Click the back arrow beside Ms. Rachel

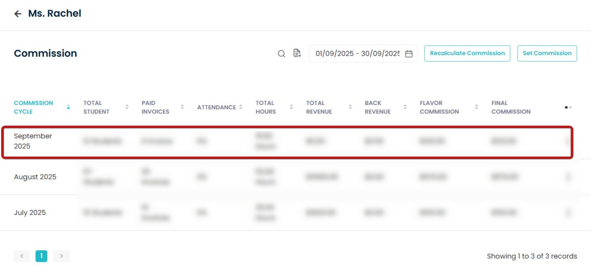(x=18, y=14)
